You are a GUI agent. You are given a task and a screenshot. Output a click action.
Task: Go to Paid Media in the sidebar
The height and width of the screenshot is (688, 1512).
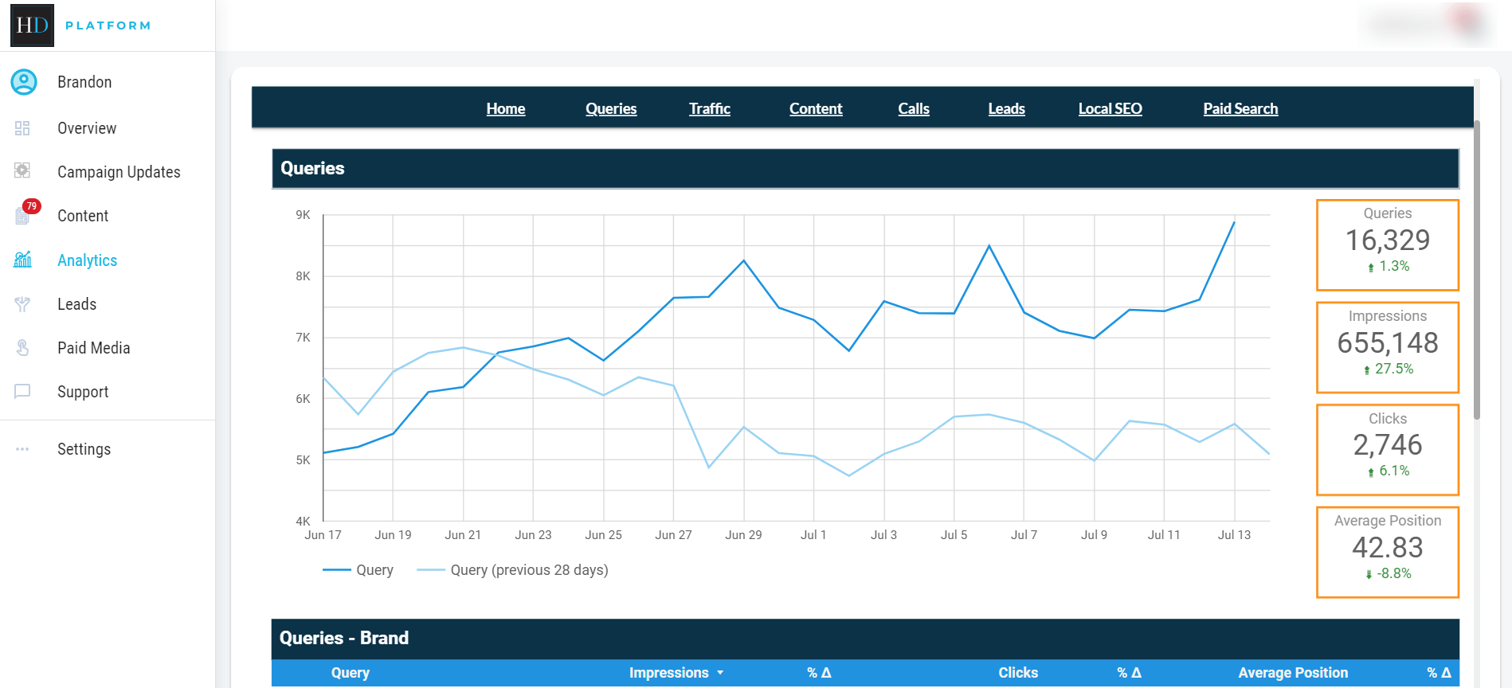[x=93, y=348]
